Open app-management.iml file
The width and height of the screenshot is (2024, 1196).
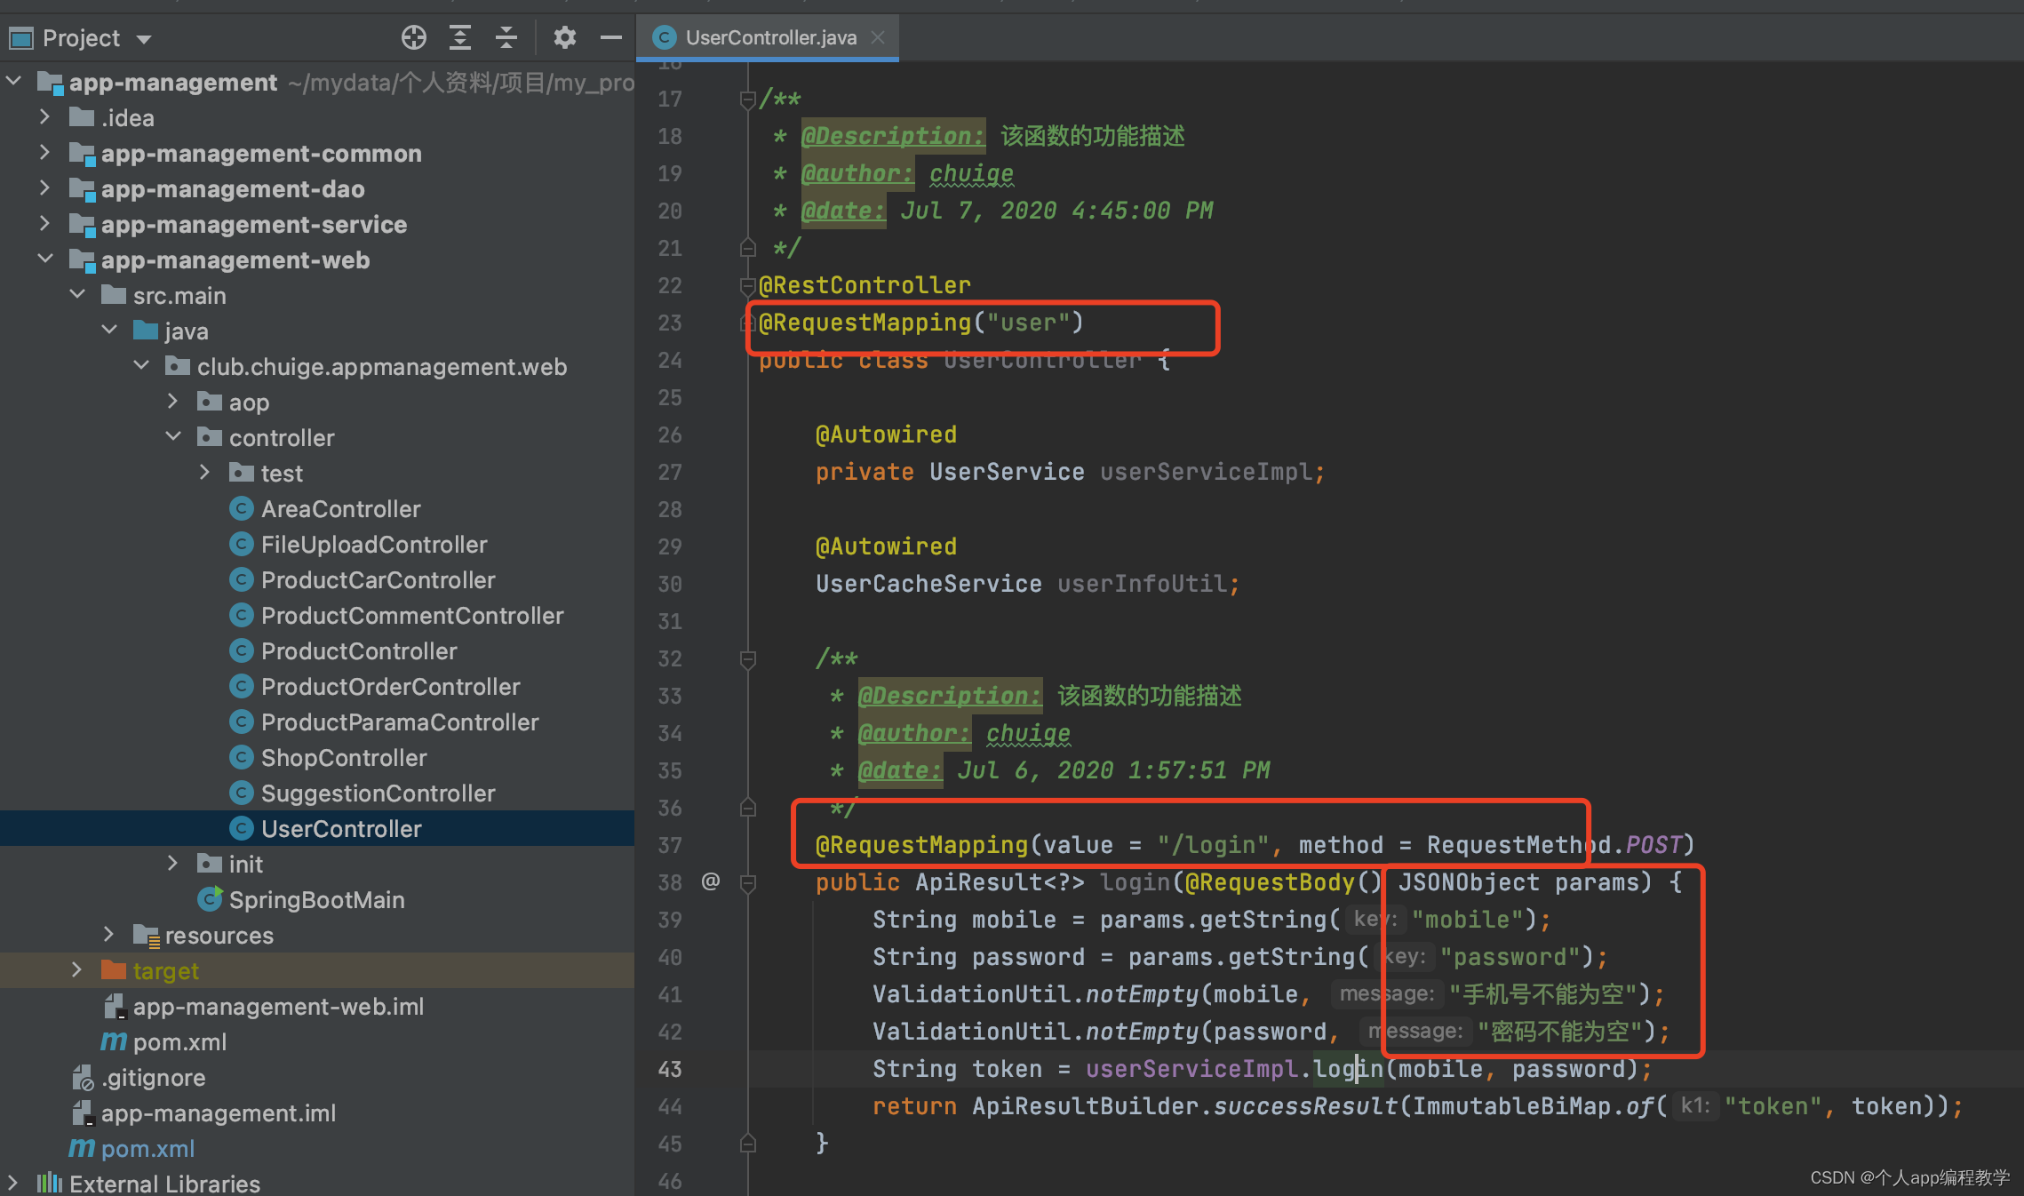point(219,1112)
